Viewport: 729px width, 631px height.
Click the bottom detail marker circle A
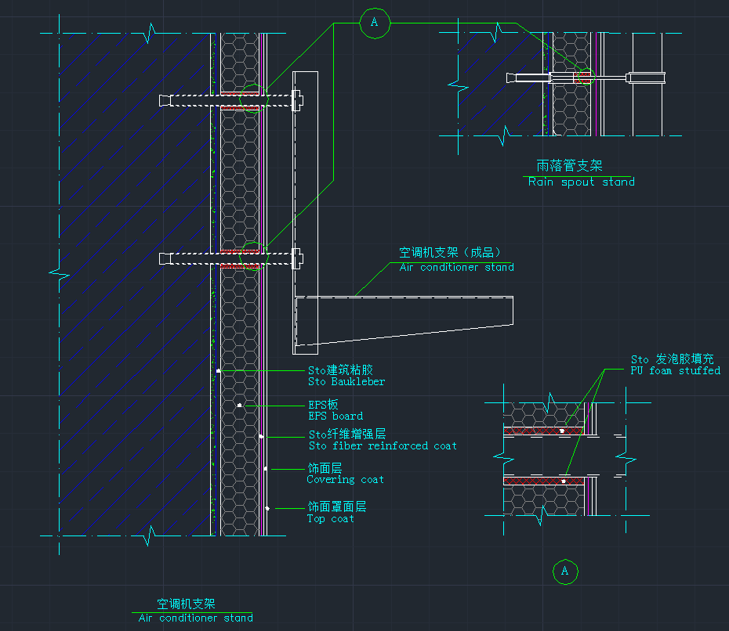point(564,572)
